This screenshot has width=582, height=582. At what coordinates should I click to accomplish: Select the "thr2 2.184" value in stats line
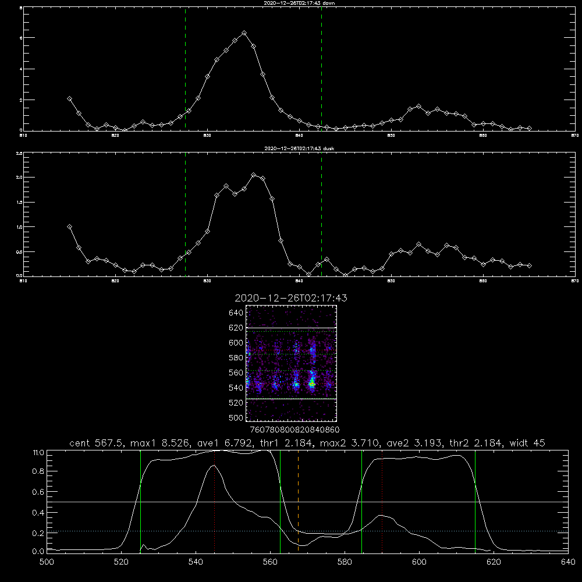pos(477,443)
